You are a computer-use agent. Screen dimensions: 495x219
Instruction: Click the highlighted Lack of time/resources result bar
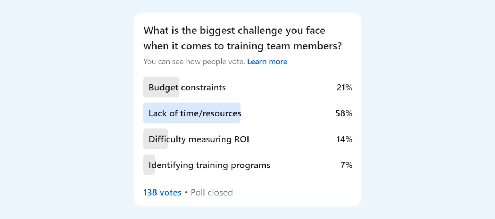pos(192,113)
